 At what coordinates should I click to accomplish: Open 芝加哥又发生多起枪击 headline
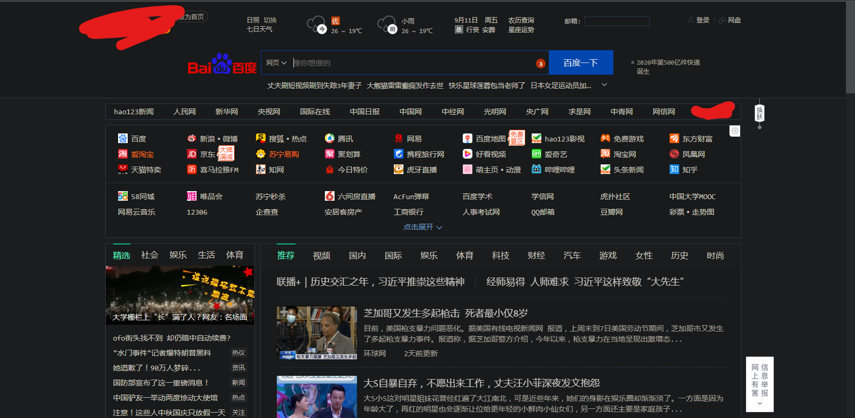(446, 313)
